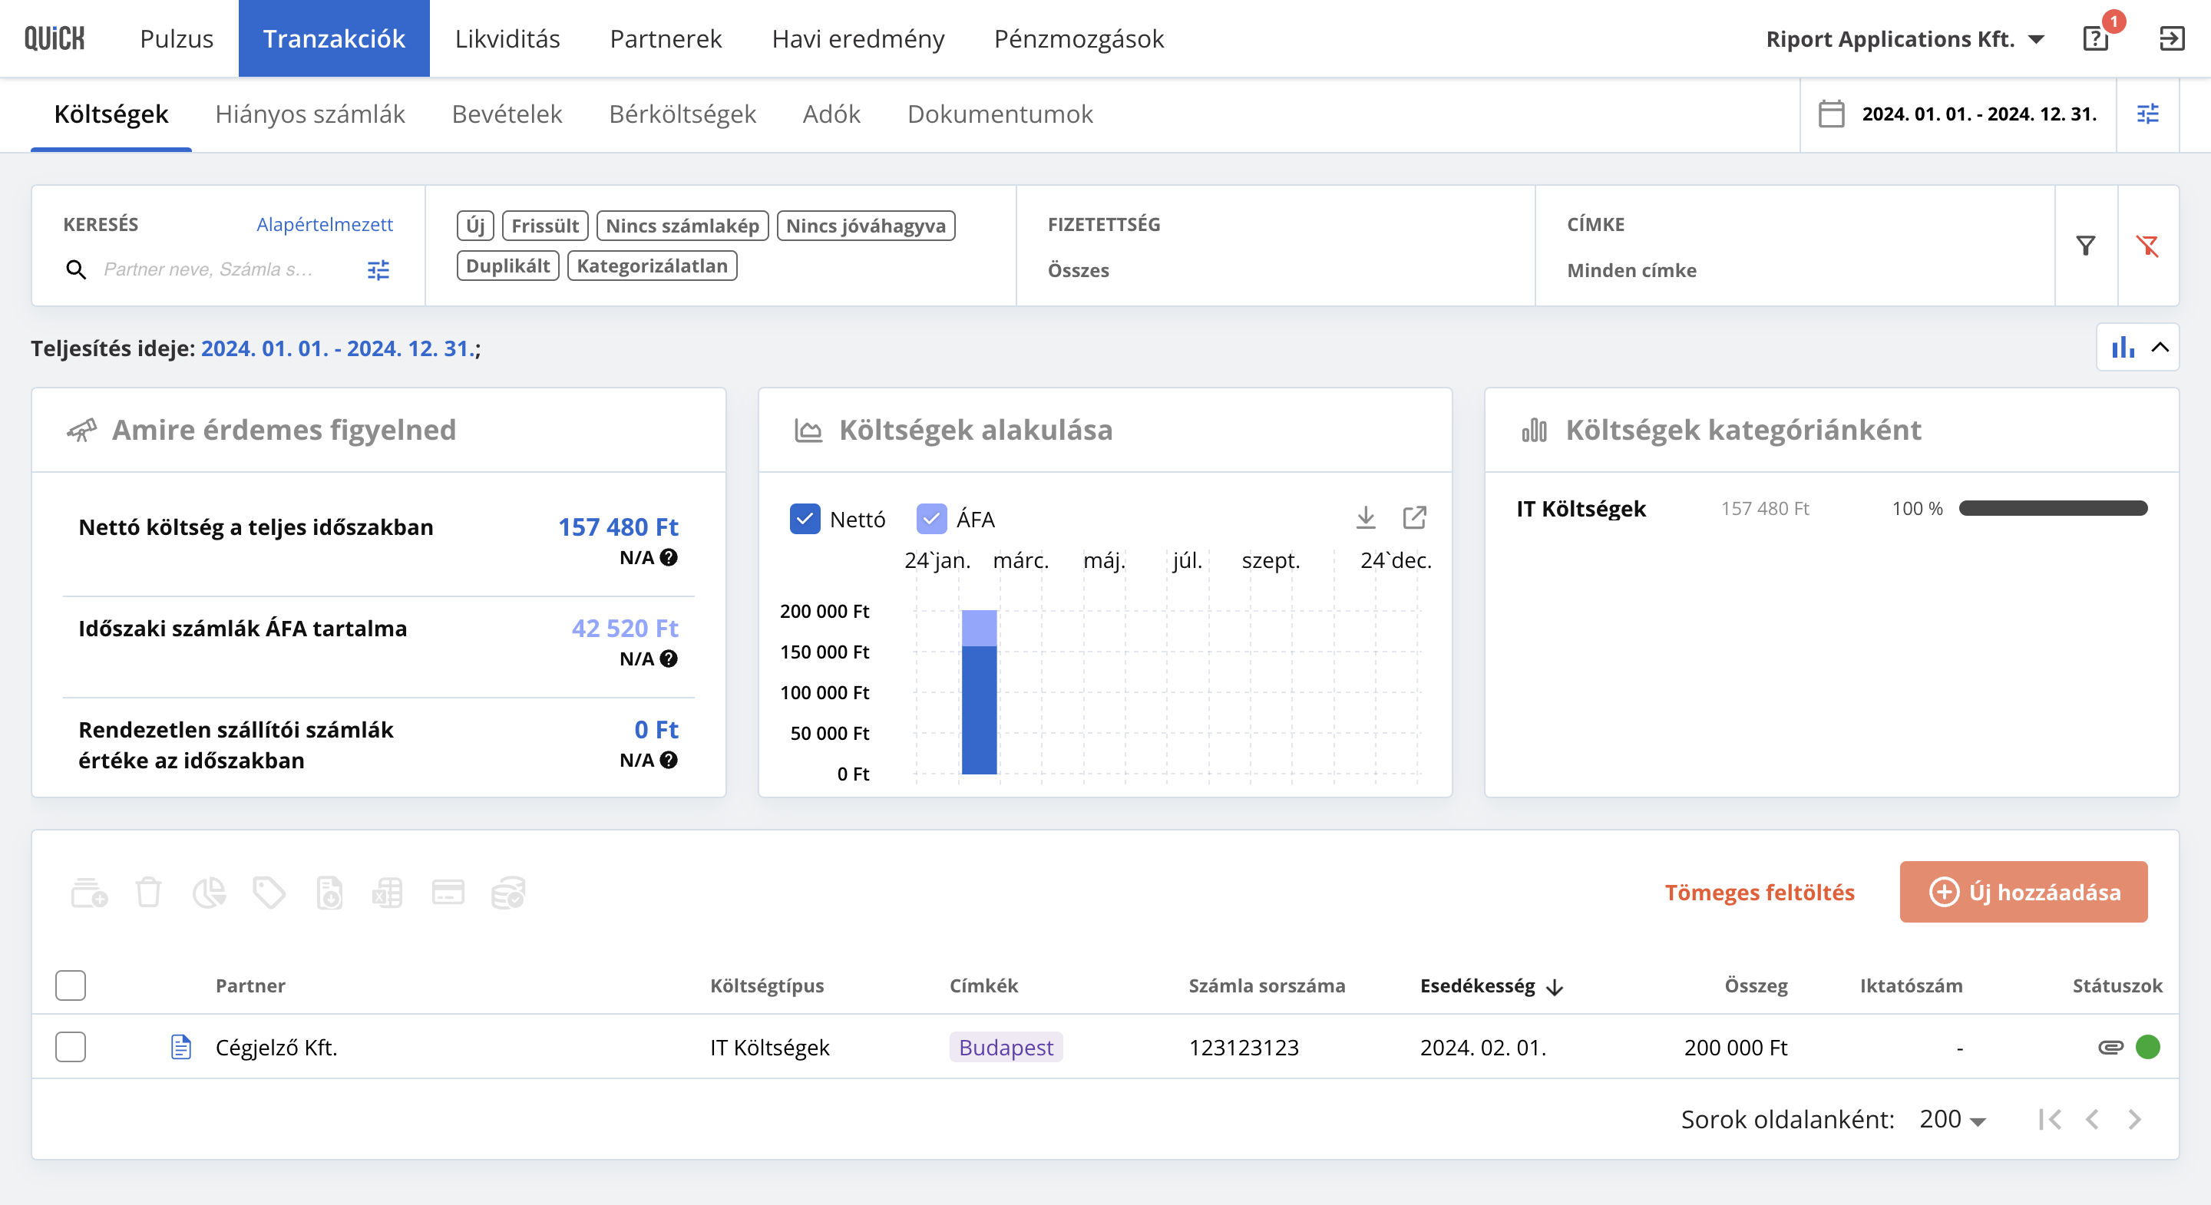Toggle the Kategorizálatlan filter chip
2211x1205 pixels.
click(653, 266)
